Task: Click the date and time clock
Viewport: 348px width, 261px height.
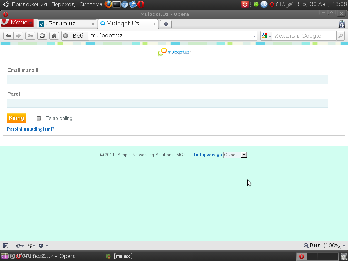Action: pos(321,4)
